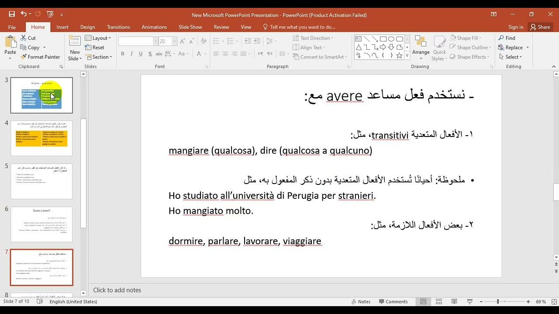Toggle the Notes pane in status bar

pos(361,301)
